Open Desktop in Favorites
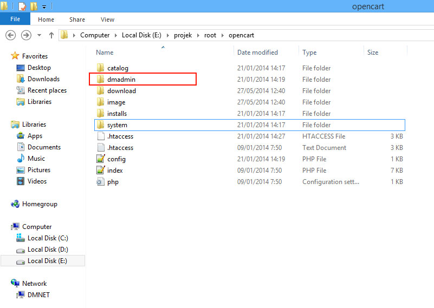Image resolution: width=434 pixels, height=308 pixels. coord(39,68)
